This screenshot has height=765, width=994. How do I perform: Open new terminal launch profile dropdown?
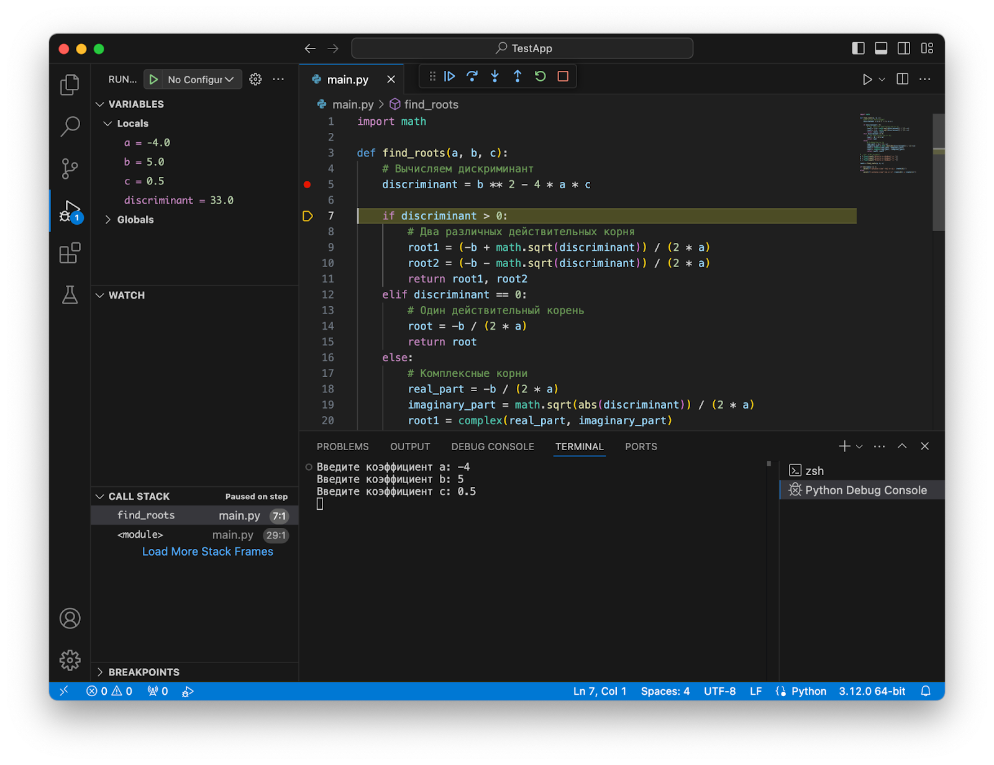pyautogui.click(x=859, y=446)
